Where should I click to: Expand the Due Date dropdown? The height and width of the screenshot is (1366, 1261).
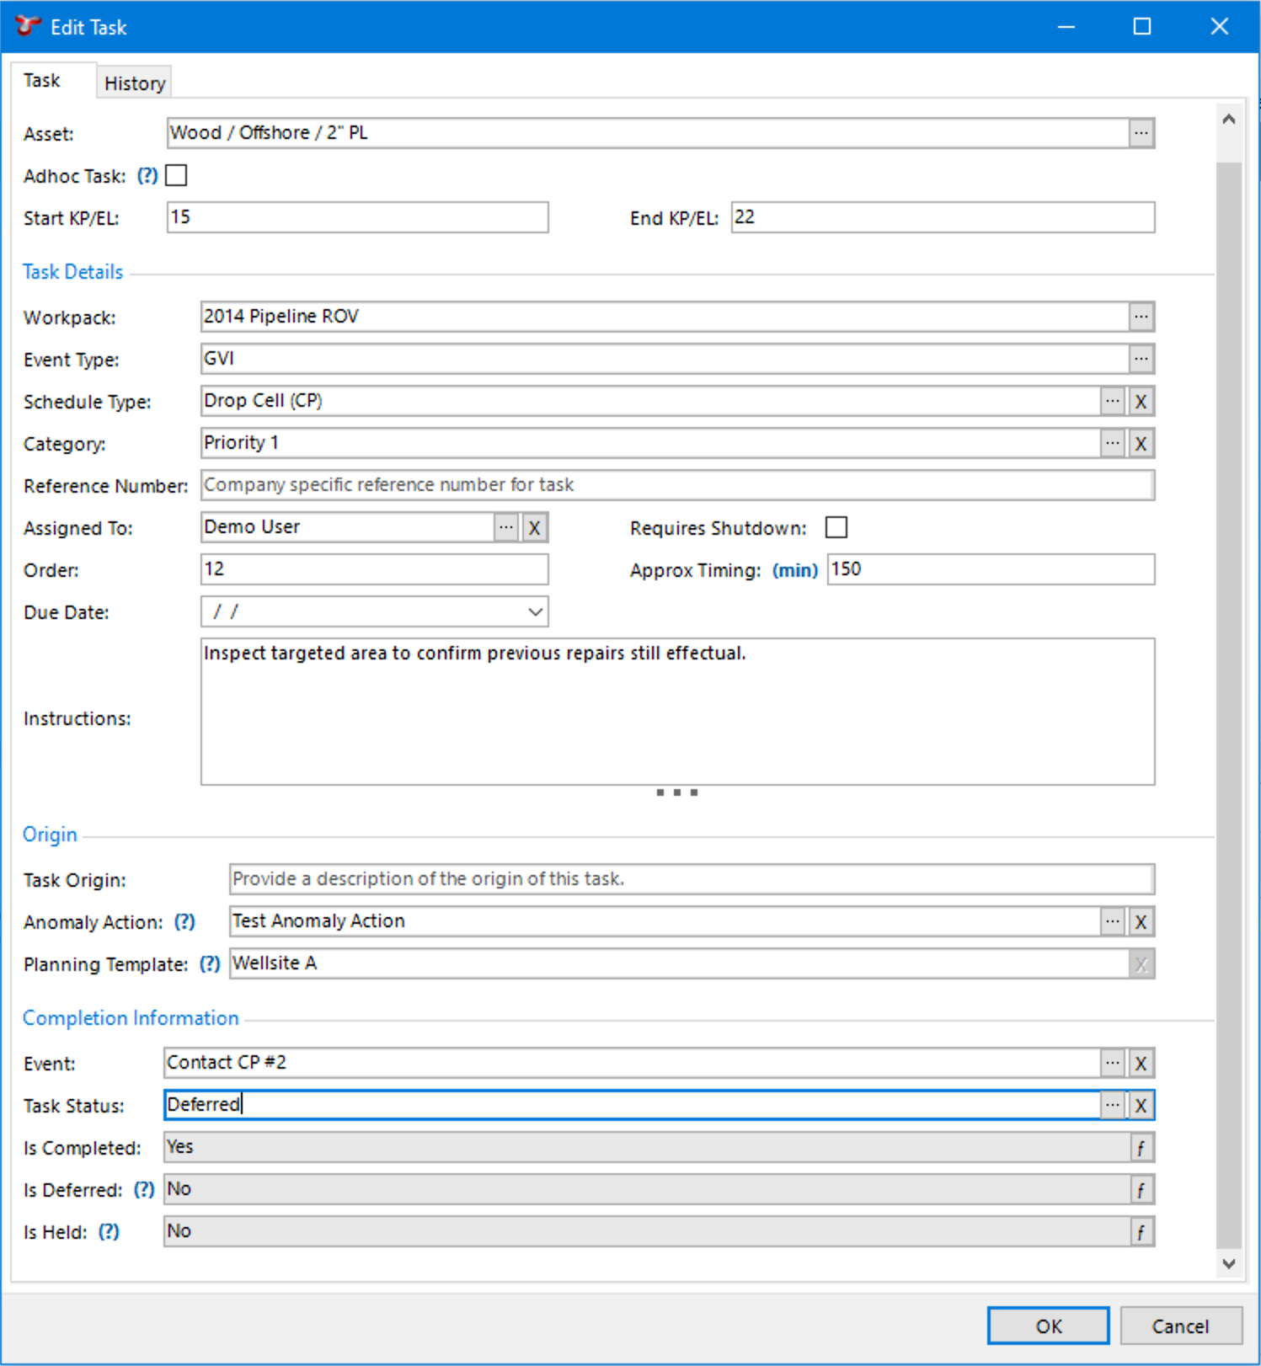pyautogui.click(x=534, y=612)
